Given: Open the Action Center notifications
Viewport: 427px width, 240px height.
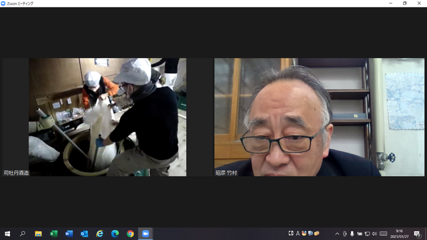Looking at the screenshot, I should pyautogui.click(x=417, y=234).
